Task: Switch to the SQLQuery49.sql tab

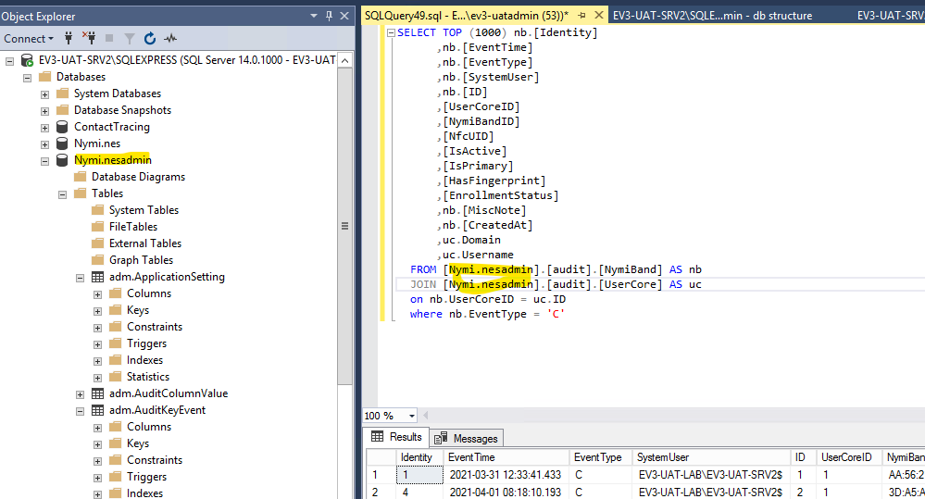Action: [x=466, y=16]
